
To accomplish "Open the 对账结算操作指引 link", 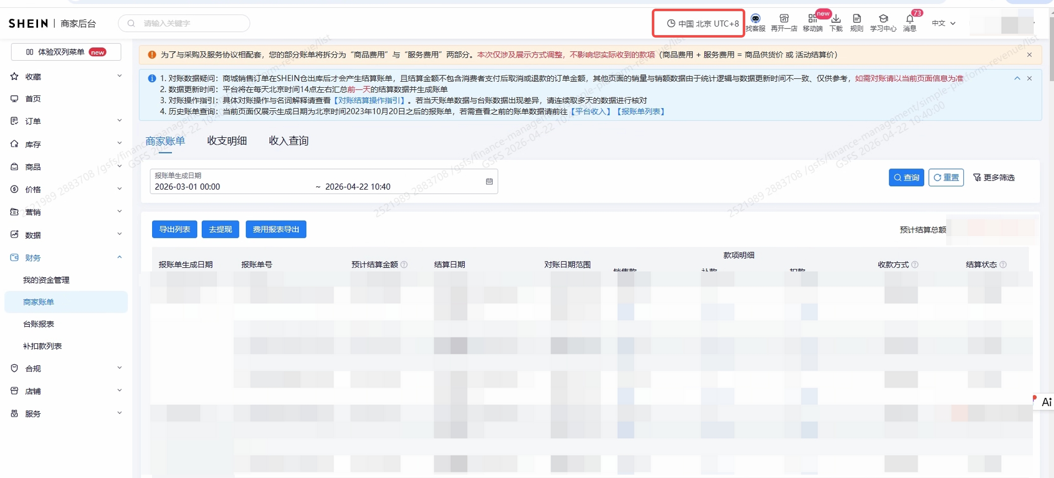I will click(x=369, y=100).
